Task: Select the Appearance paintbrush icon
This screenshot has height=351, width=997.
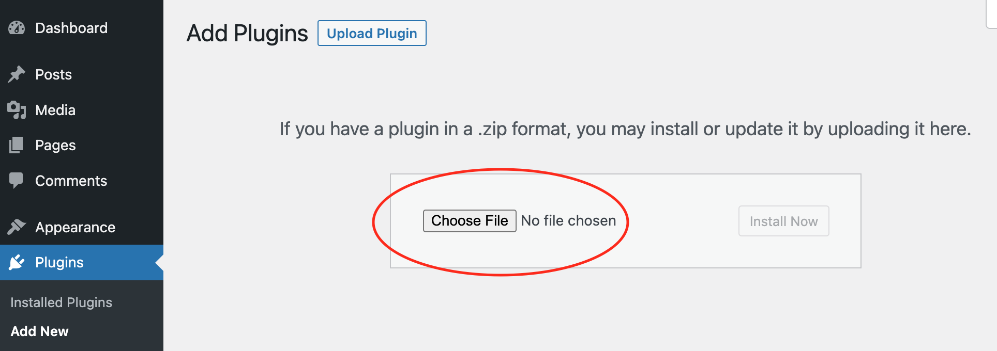Action: point(17,227)
